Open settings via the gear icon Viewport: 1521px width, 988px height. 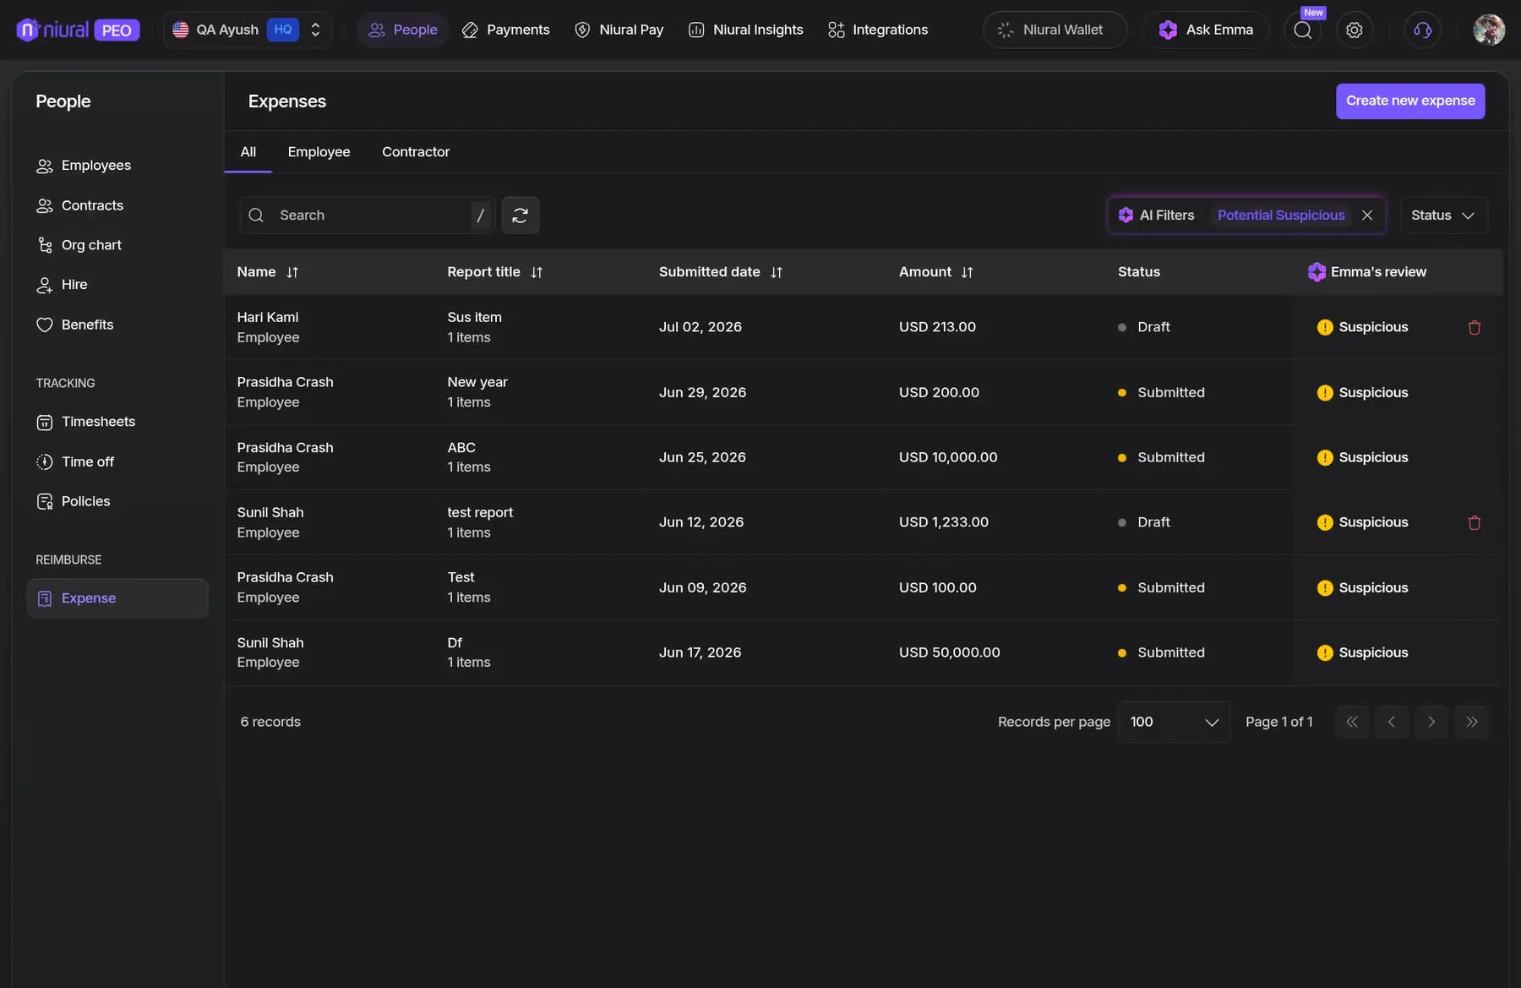[1355, 30]
